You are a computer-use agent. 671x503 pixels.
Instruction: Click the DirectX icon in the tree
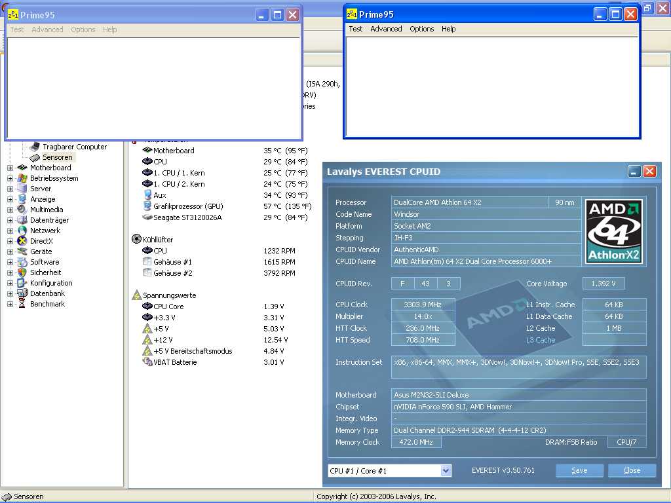click(x=22, y=241)
